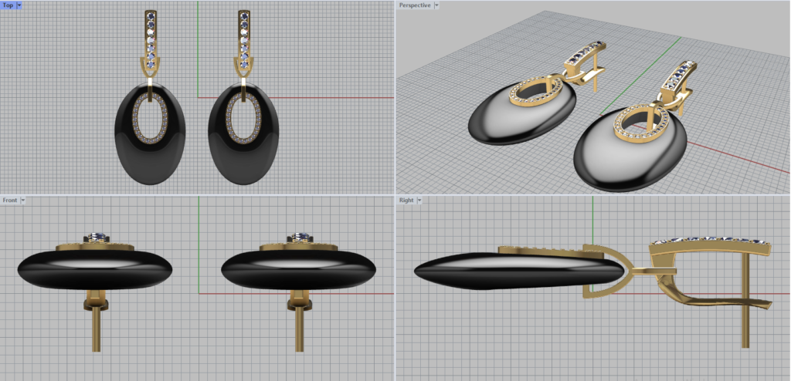Select the Front viewport title label

pyautogui.click(x=10, y=201)
